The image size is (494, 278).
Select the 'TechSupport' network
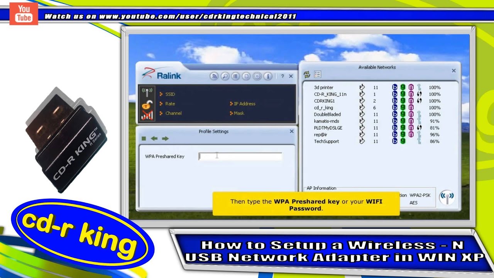[x=327, y=141]
